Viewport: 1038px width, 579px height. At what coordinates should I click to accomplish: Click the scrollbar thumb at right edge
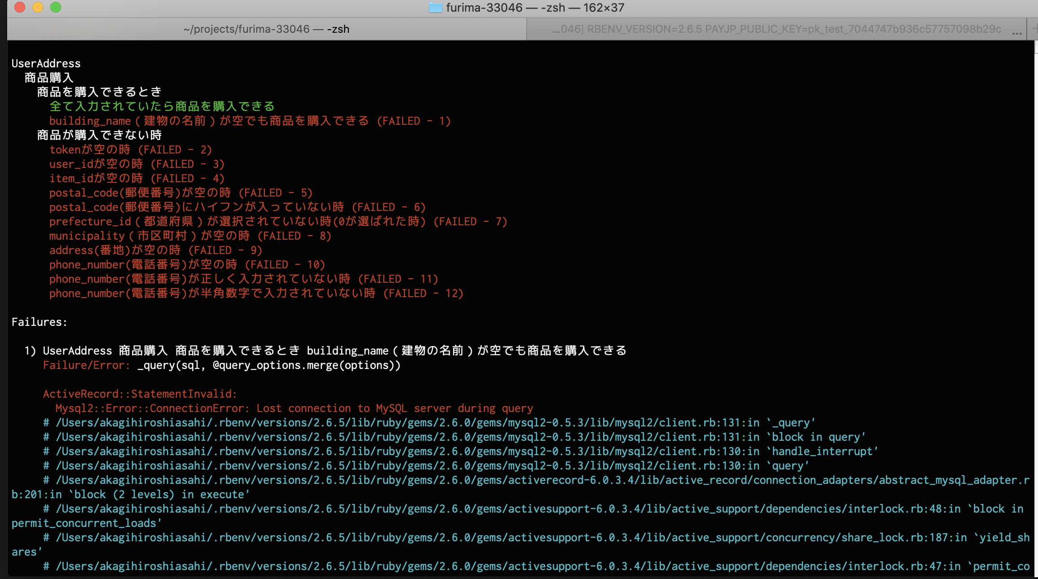point(1036,47)
